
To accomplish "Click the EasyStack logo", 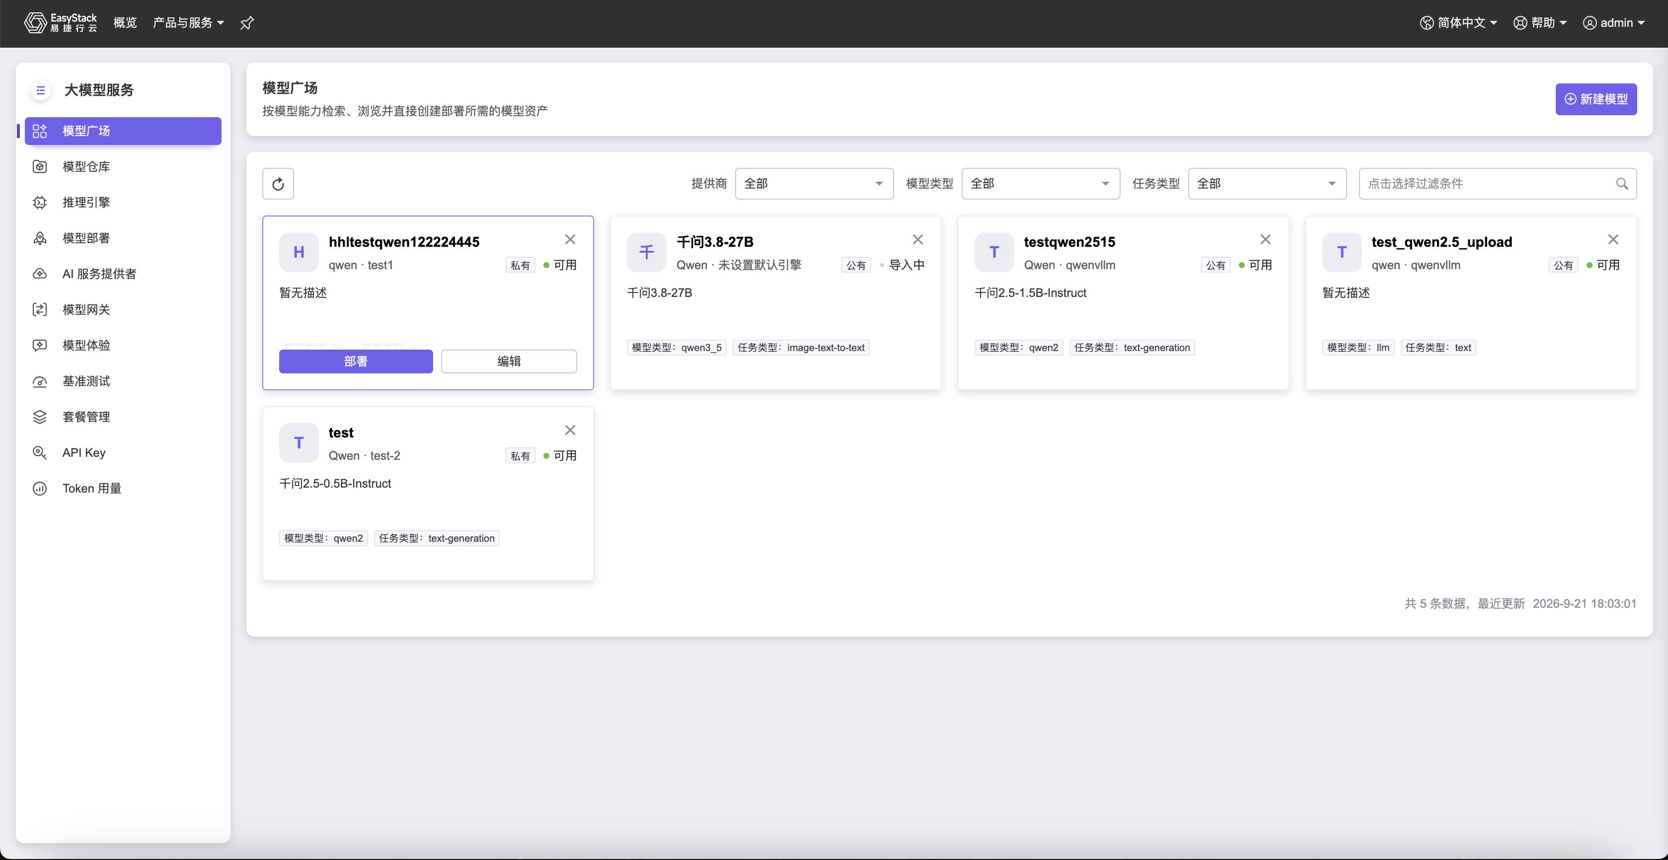I will click(60, 23).
